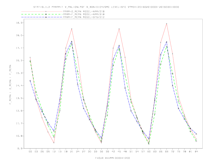Click x-axis forecast hour label 63
Screen dimensions: 214x165
coord(155,152)
